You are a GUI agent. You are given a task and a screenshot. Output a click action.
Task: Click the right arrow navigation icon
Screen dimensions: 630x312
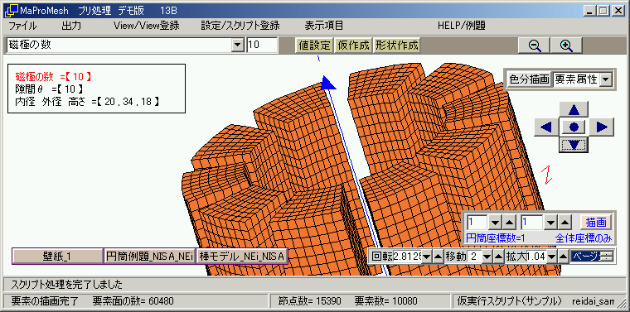[602, 127]
